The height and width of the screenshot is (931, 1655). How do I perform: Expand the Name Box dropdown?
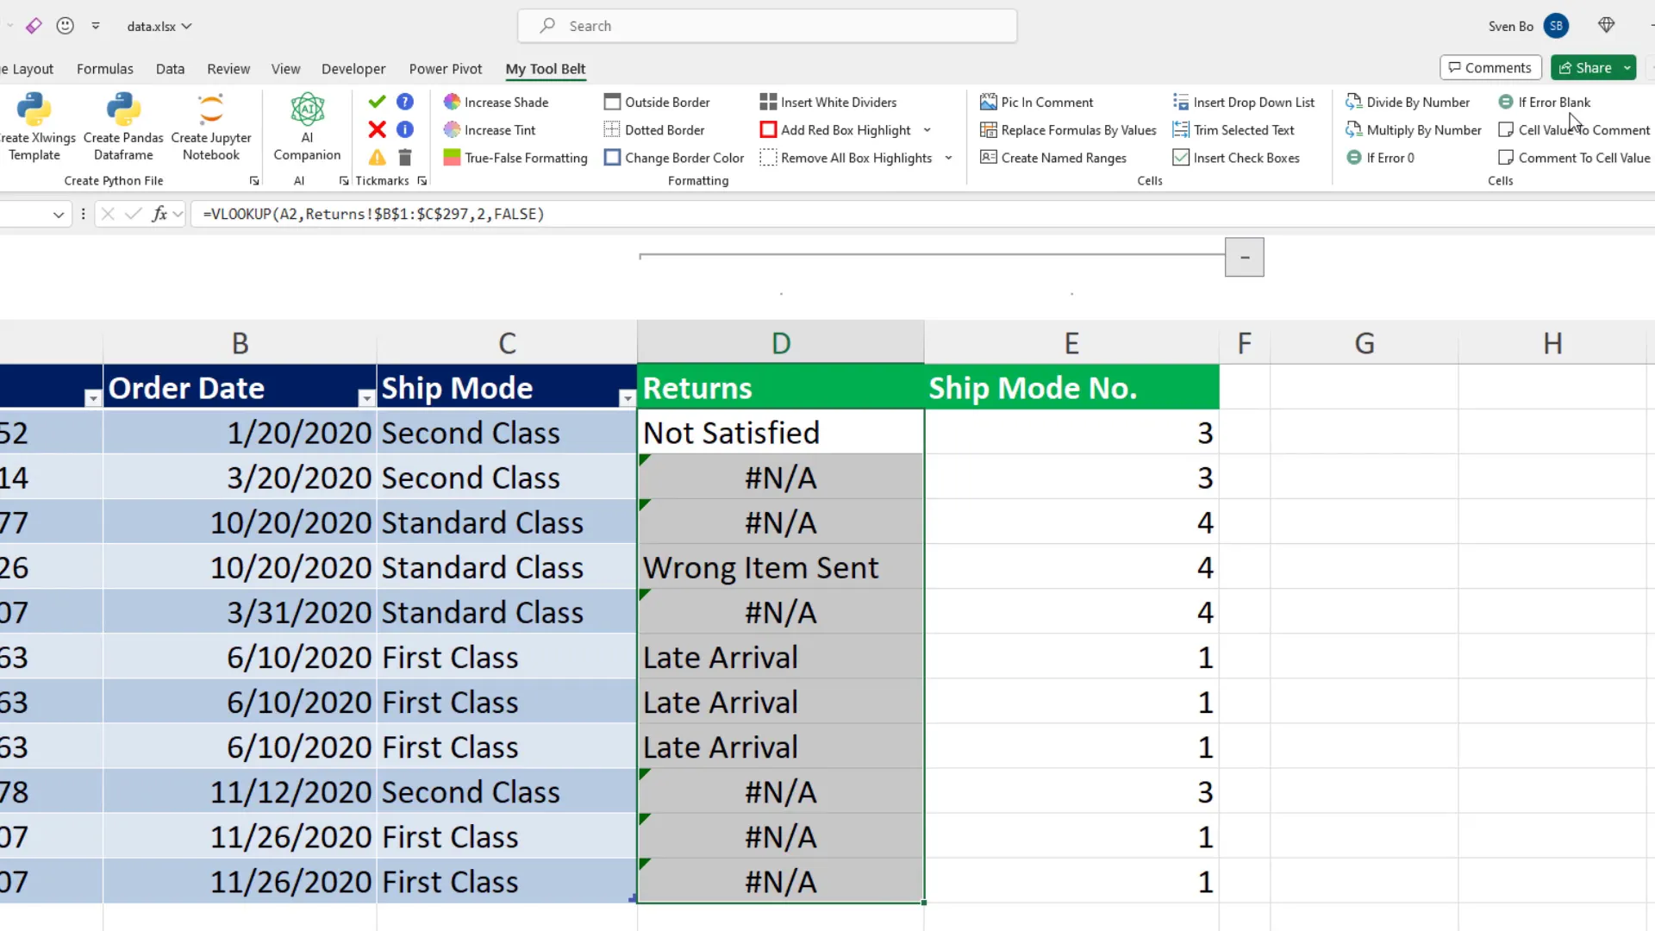point(58,214)
